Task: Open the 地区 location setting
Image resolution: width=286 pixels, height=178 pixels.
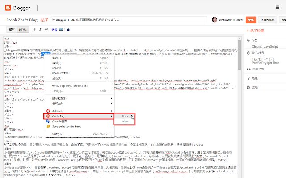Action: 255,78
